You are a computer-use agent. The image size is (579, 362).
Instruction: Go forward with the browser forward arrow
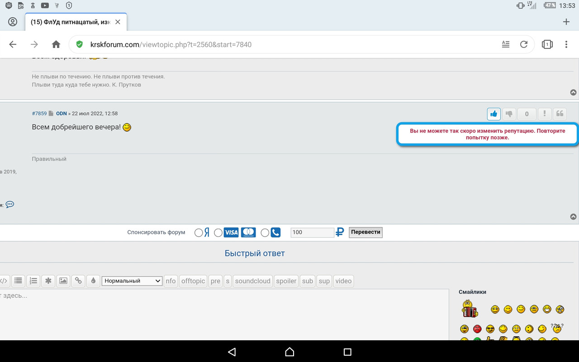coord(34,44)
